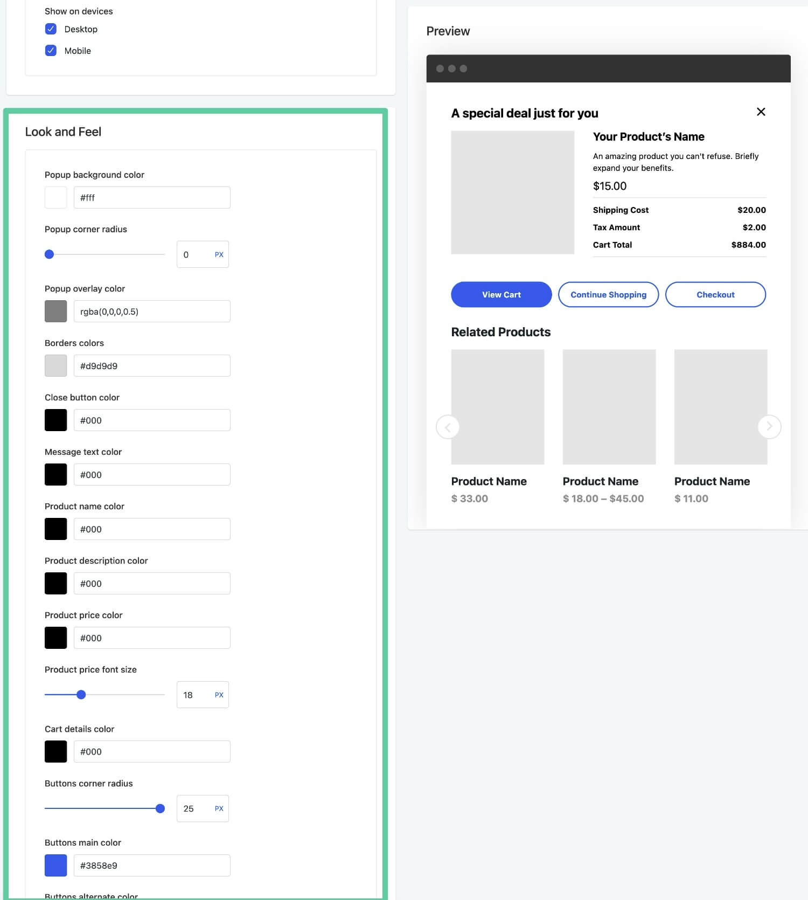808x900 pixels.
Task: Click the 'Related Products' heading
Action: point(500,332)
